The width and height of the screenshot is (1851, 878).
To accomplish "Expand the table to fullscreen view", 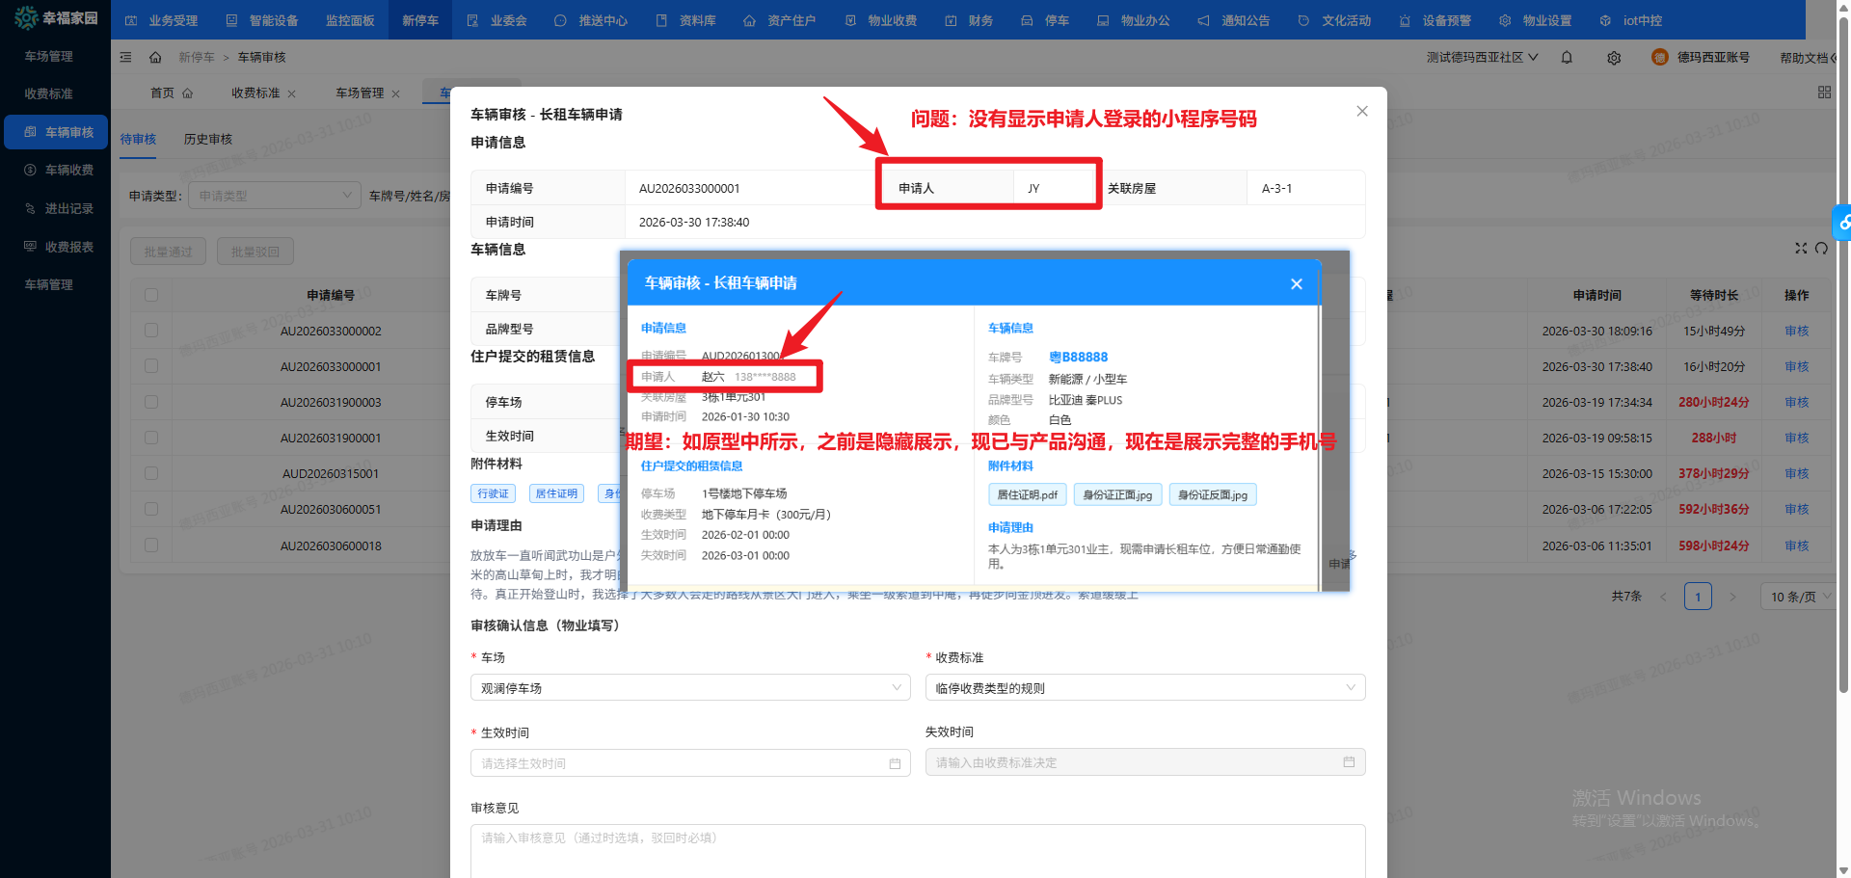I will click(1801, 248).
